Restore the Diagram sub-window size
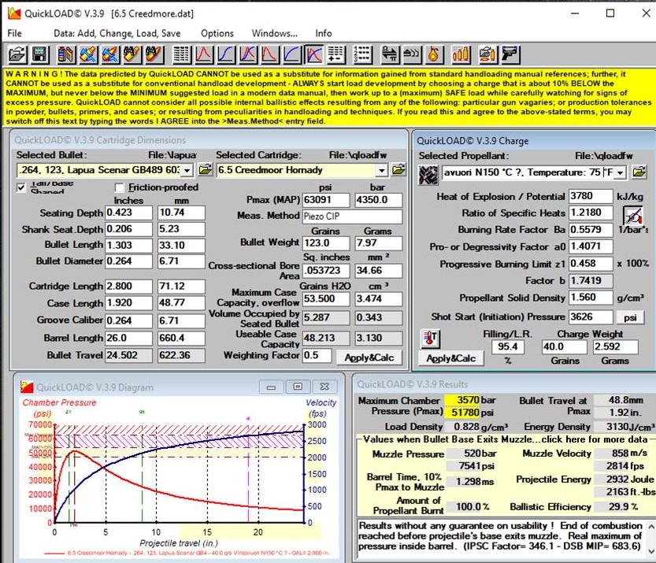 pyautogui.click(x=298, y=387)
